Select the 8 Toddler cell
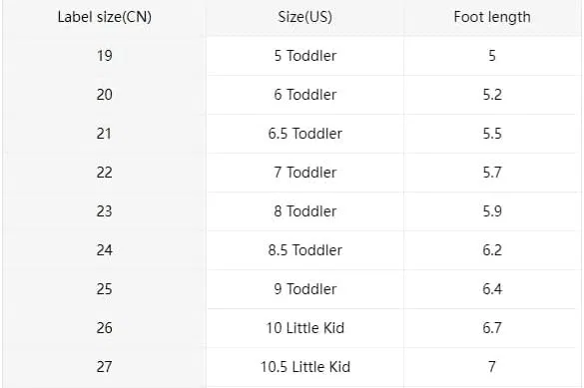This screenshot has width=584, height=388. 305,211
